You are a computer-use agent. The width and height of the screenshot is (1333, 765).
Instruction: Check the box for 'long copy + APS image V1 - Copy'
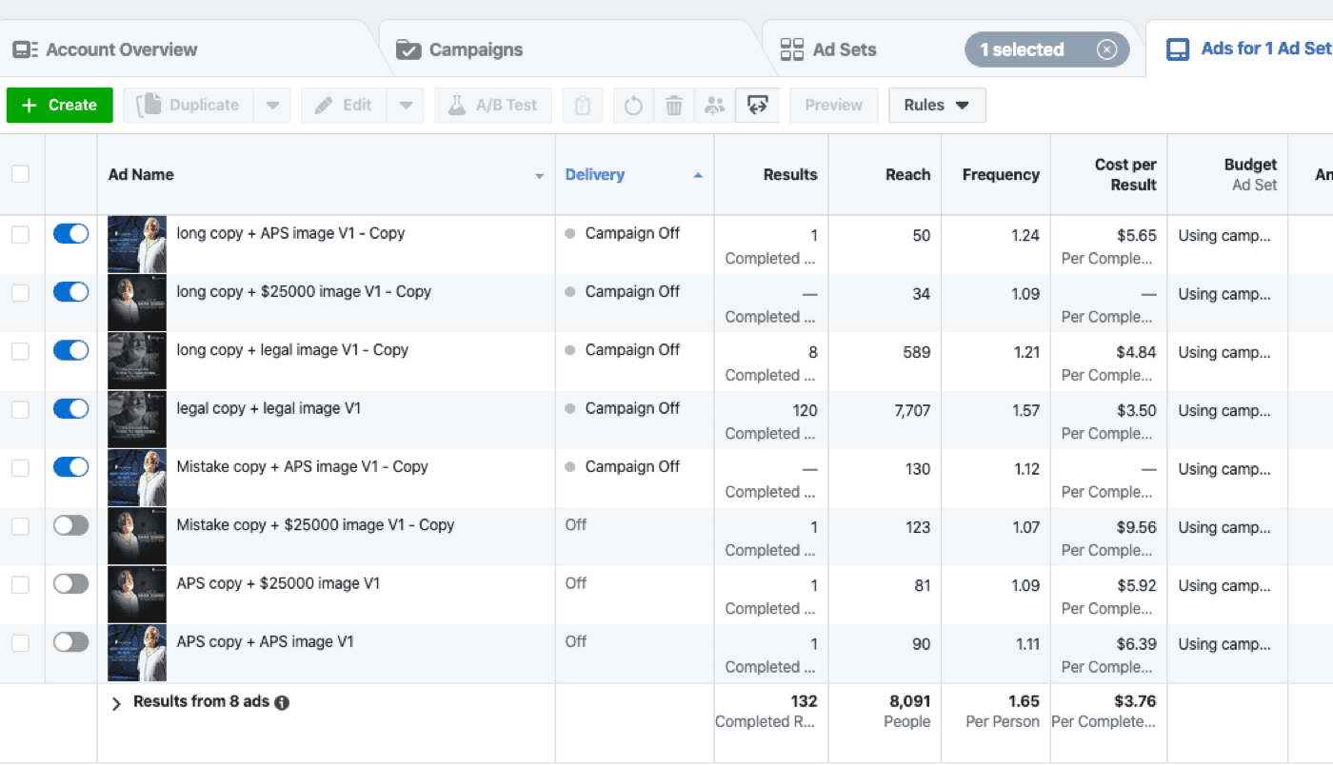click(20, 234)
